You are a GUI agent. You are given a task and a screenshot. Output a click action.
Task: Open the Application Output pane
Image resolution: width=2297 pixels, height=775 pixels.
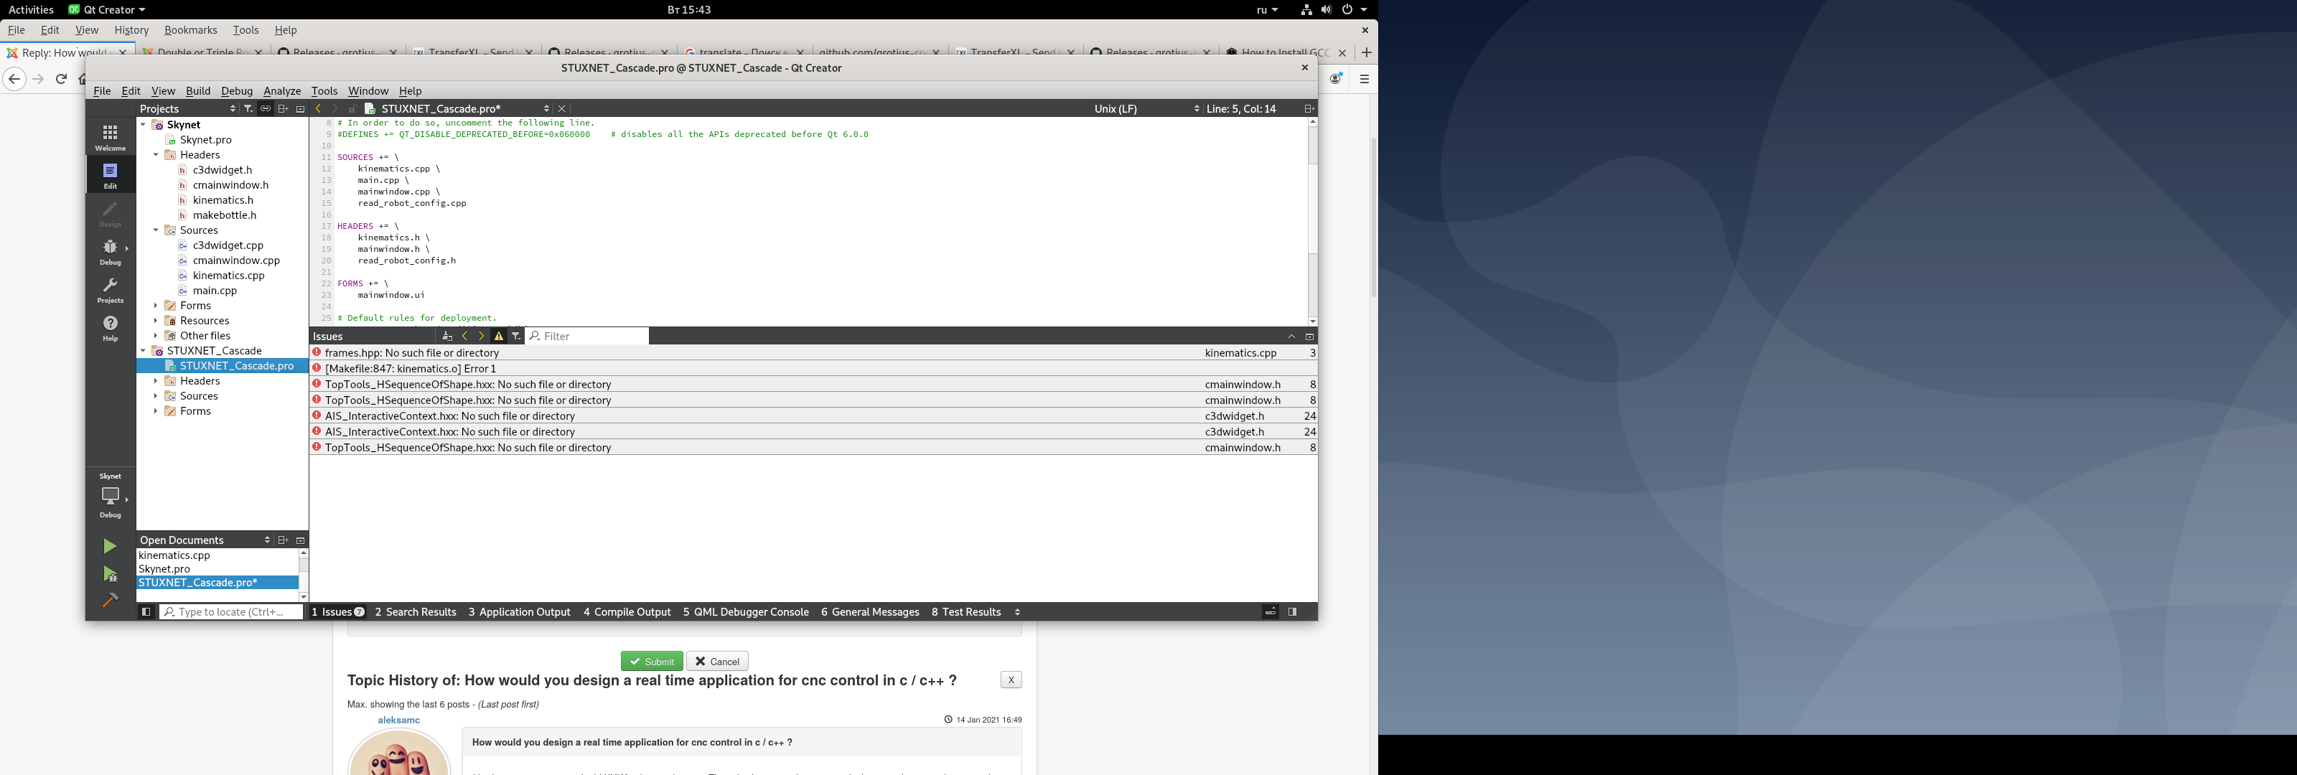tap(519, 612)
